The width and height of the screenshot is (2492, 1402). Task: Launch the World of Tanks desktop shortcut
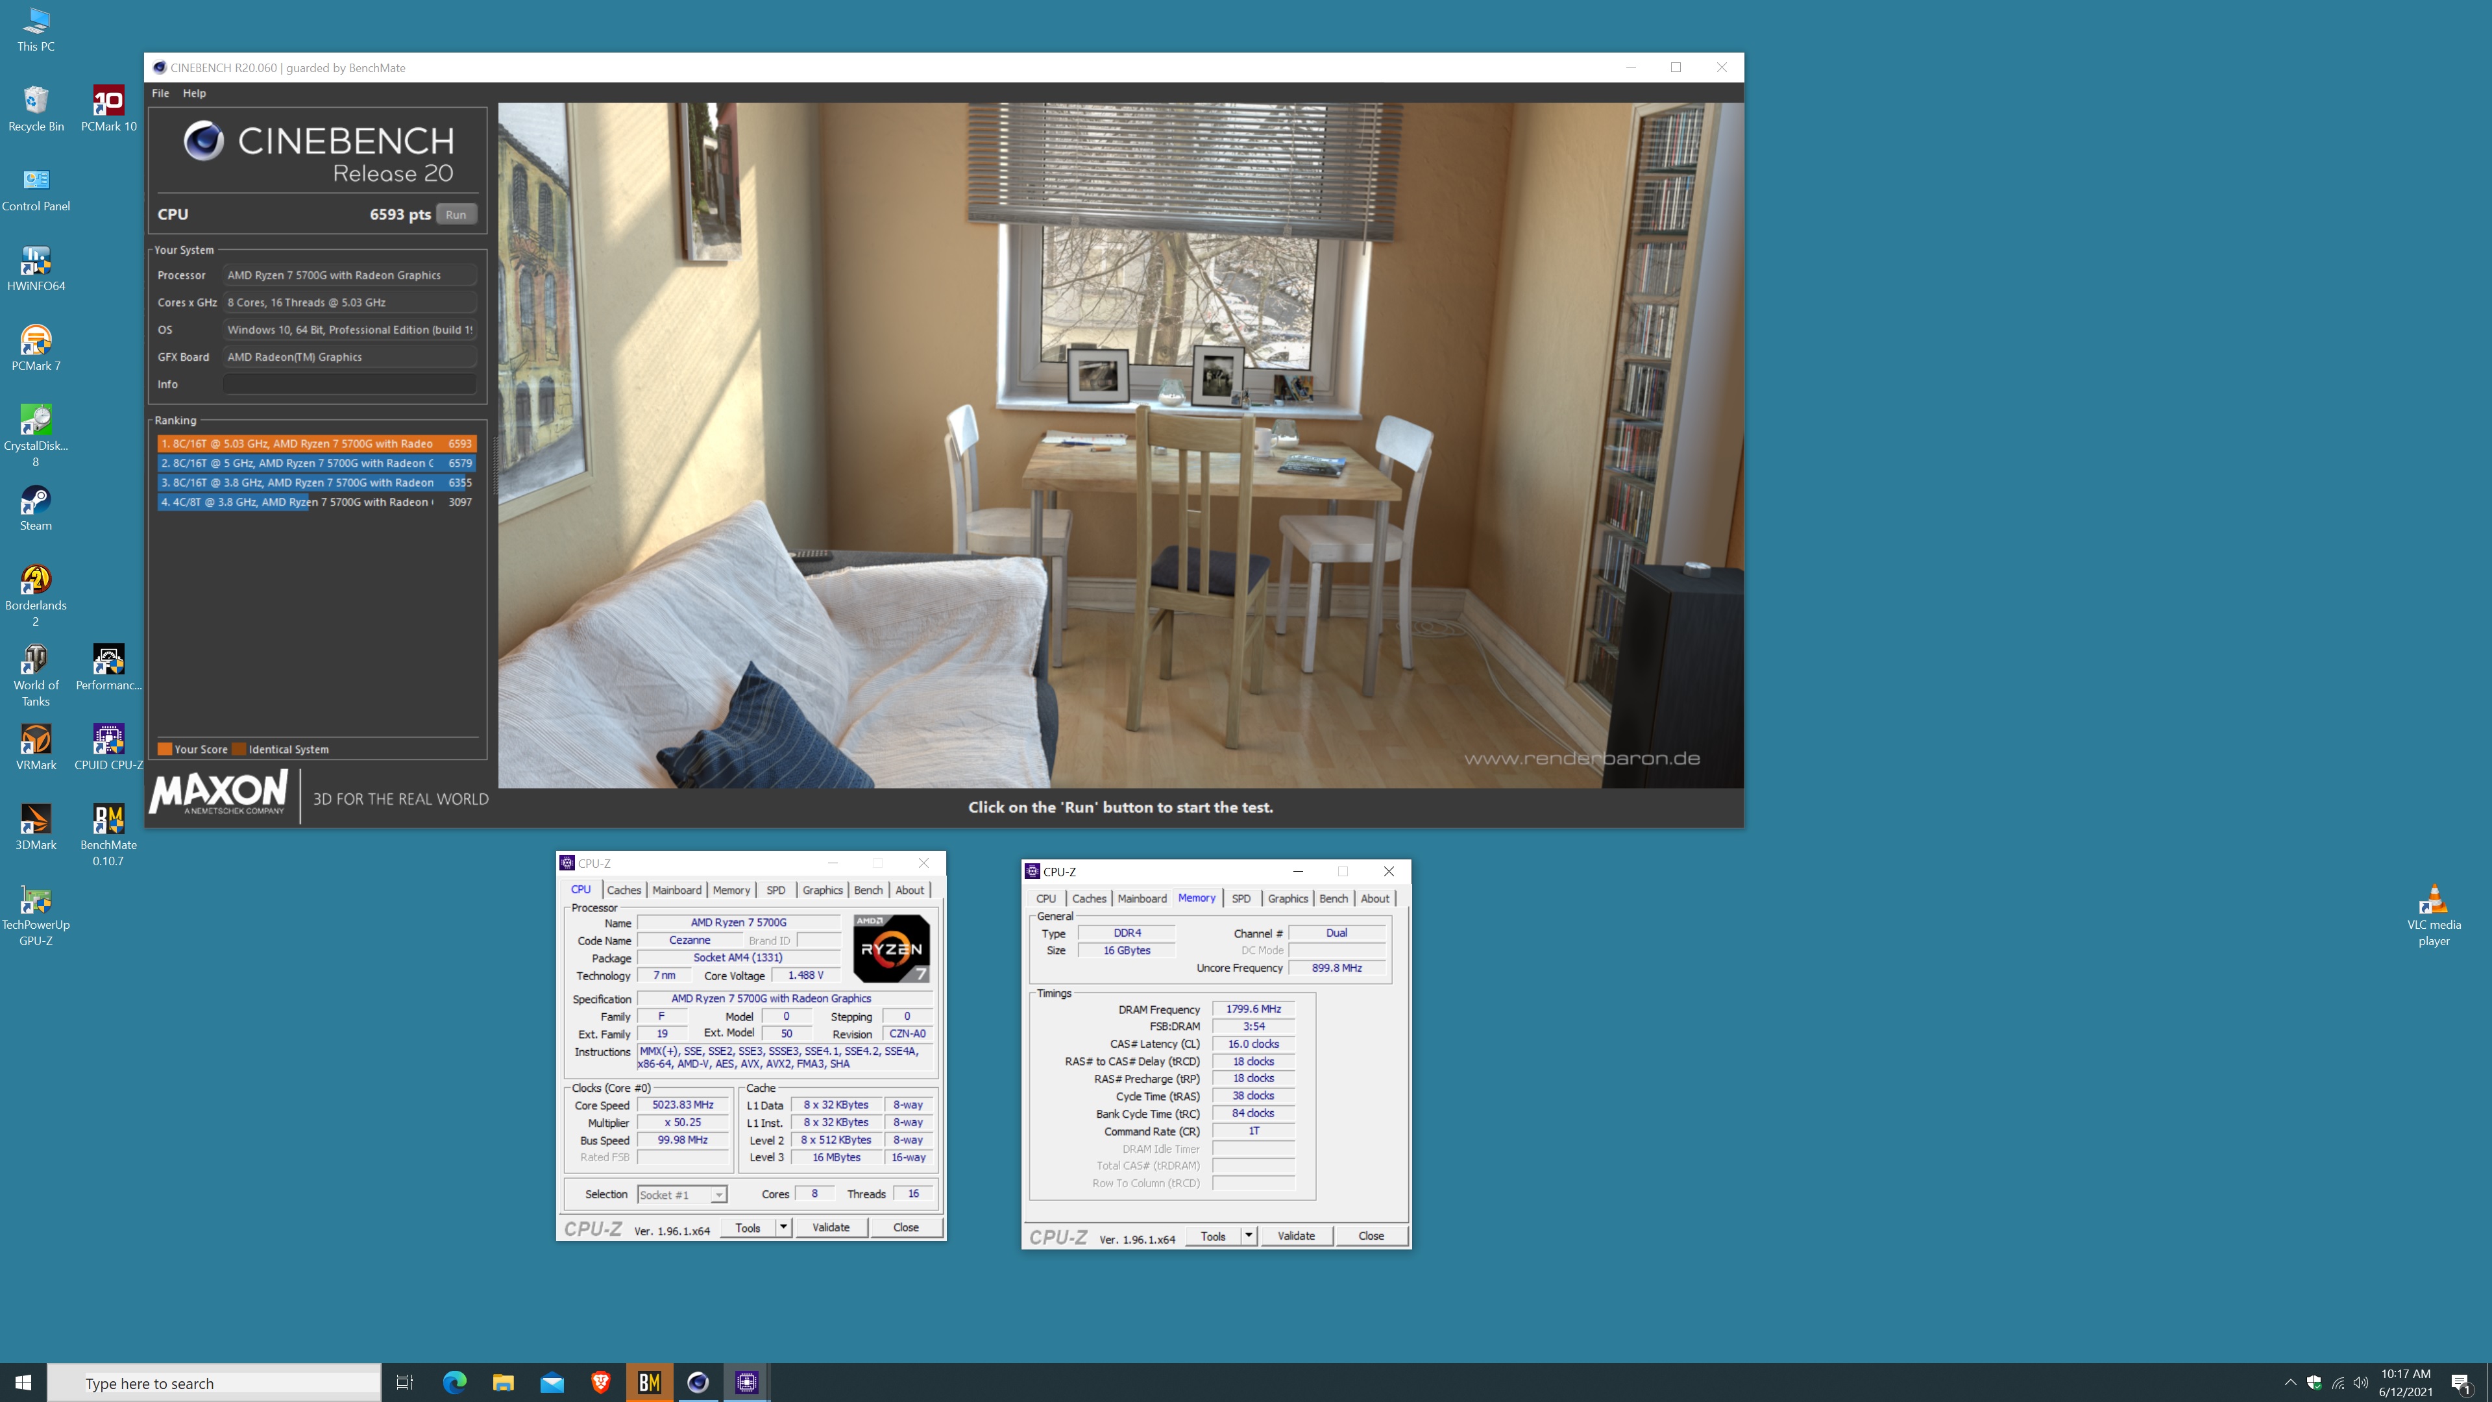pos(36,675)
